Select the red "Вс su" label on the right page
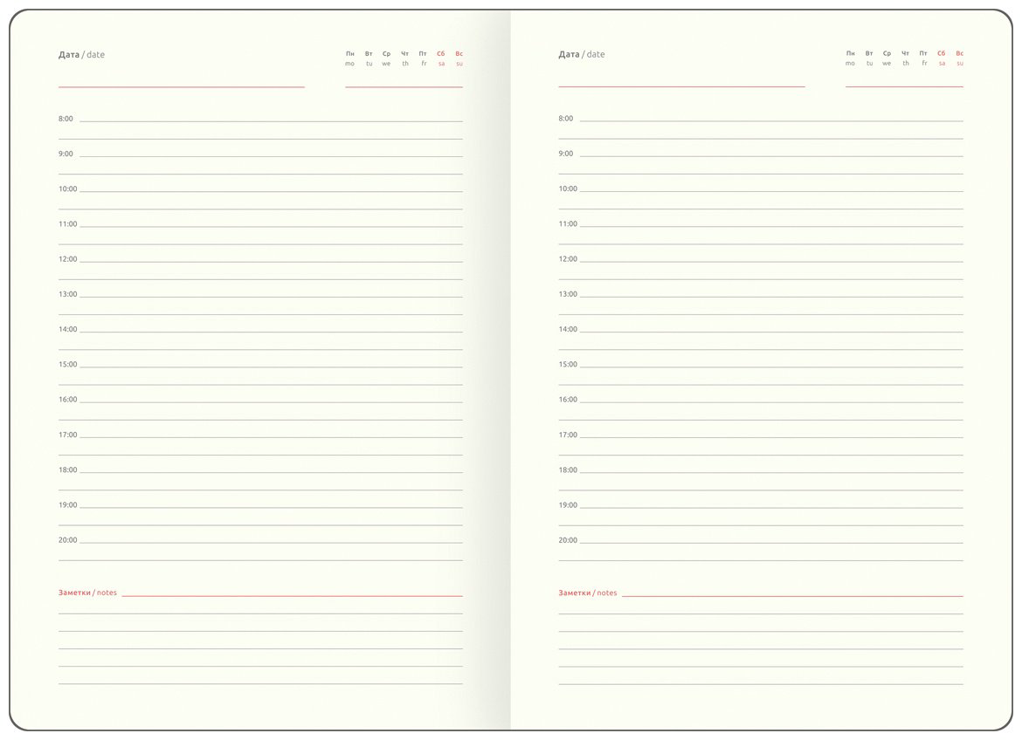This screenshot has height=740, width=1022. click(959, 58)
